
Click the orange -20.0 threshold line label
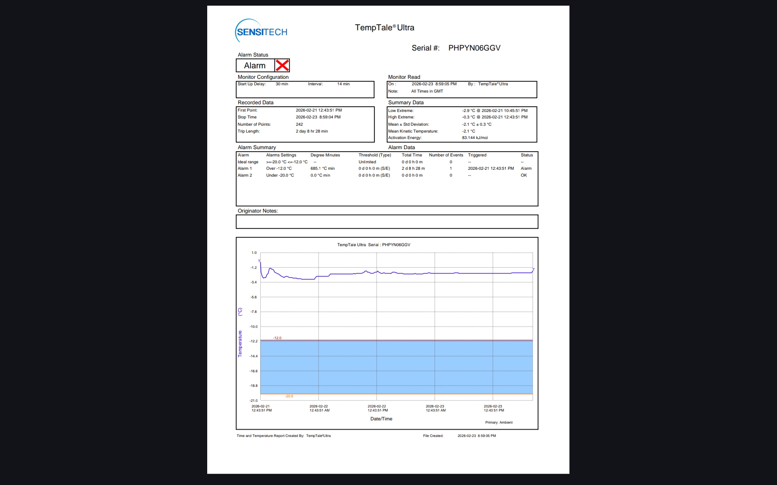(289, 396)
